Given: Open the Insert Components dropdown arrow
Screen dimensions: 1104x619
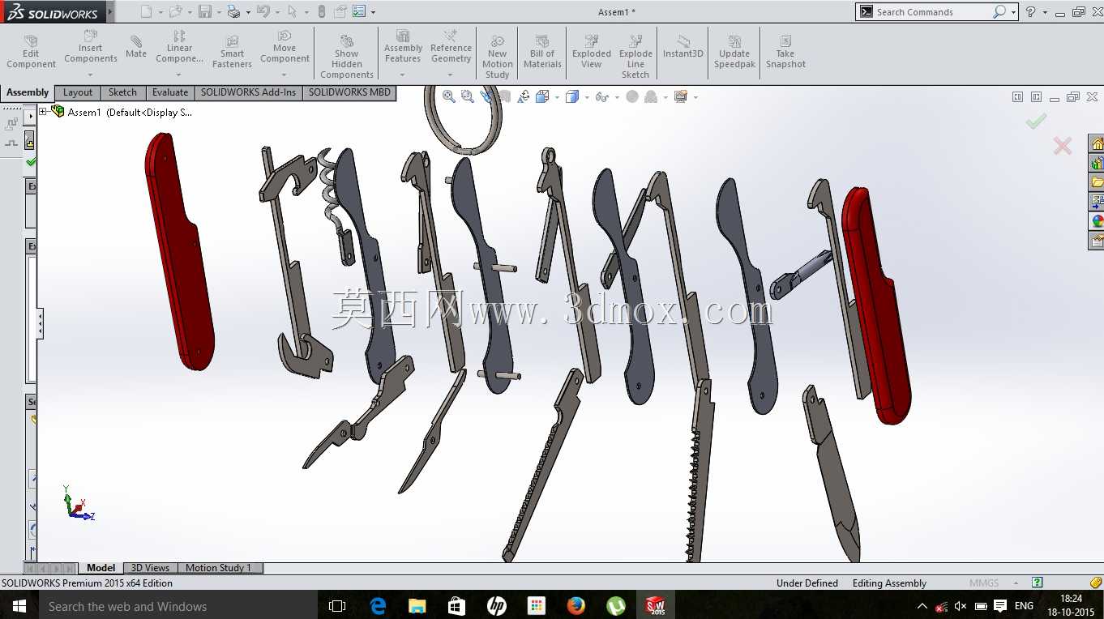Looking at the screenshot, I should (91, 75).
